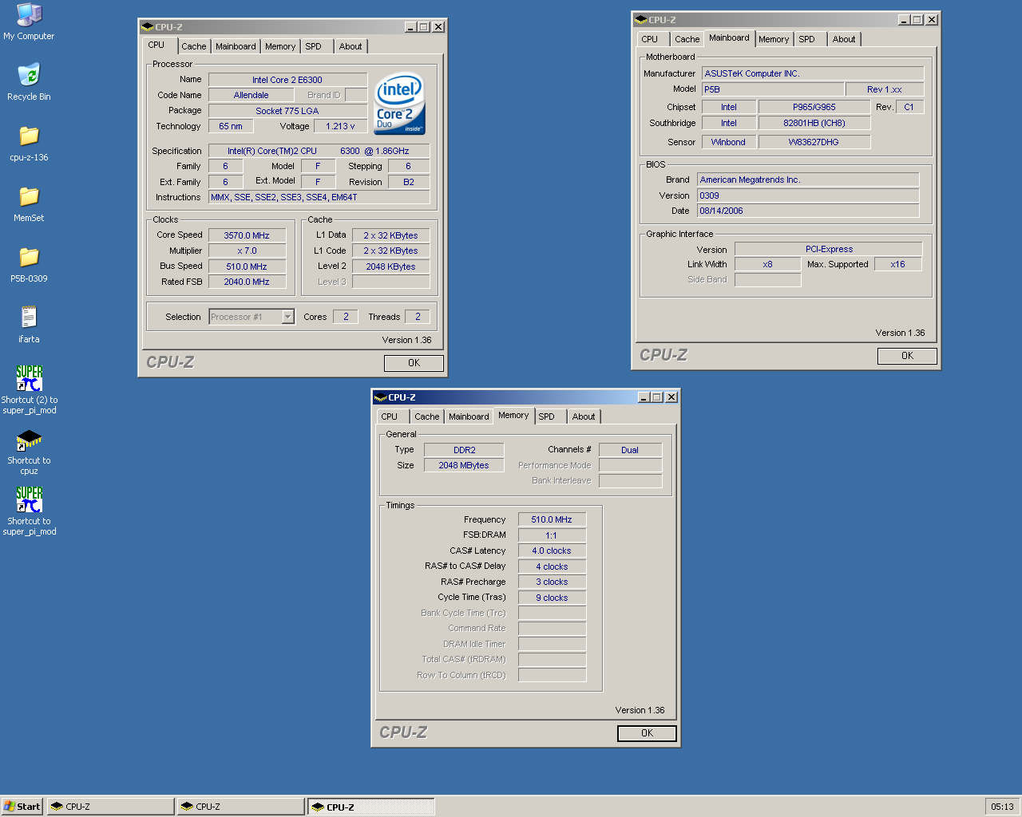Click the memory Type value DDR2

464,450
